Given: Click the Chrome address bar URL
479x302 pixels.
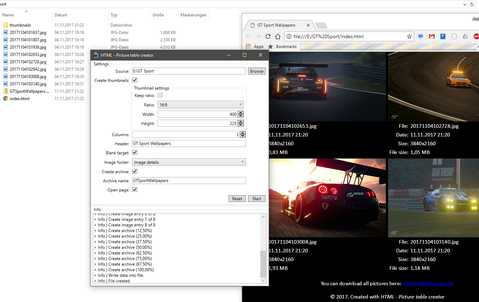Looking at the screenshot, I should click(x=329, y=36).
